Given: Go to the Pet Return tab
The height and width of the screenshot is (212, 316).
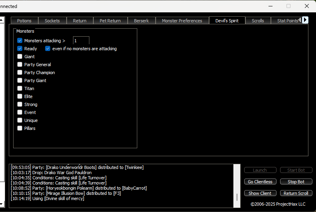Looking at the screenshot, I should [x=110, y=21].
